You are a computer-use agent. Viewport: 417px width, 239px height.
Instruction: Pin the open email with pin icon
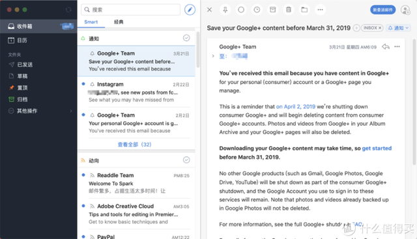click(225, 10)
